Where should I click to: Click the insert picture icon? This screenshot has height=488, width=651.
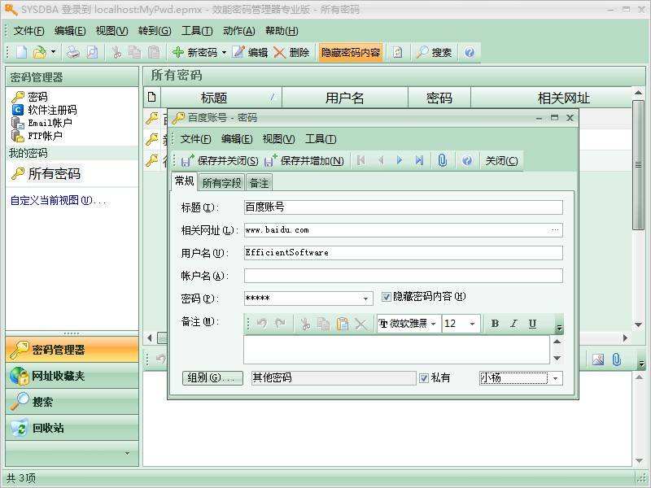pyautogui.click(x=598, y=359)
